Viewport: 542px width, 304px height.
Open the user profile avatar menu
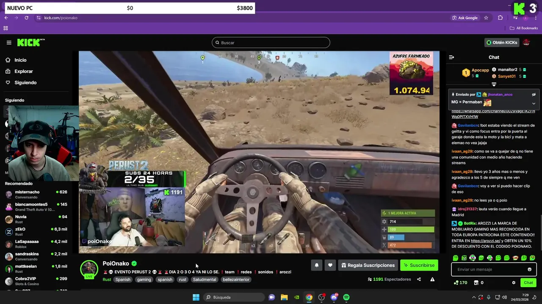click(526, 43)
